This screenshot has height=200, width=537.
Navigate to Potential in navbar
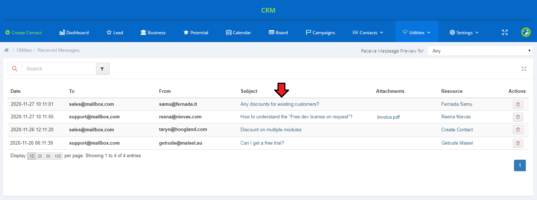(x=196, y=32)
